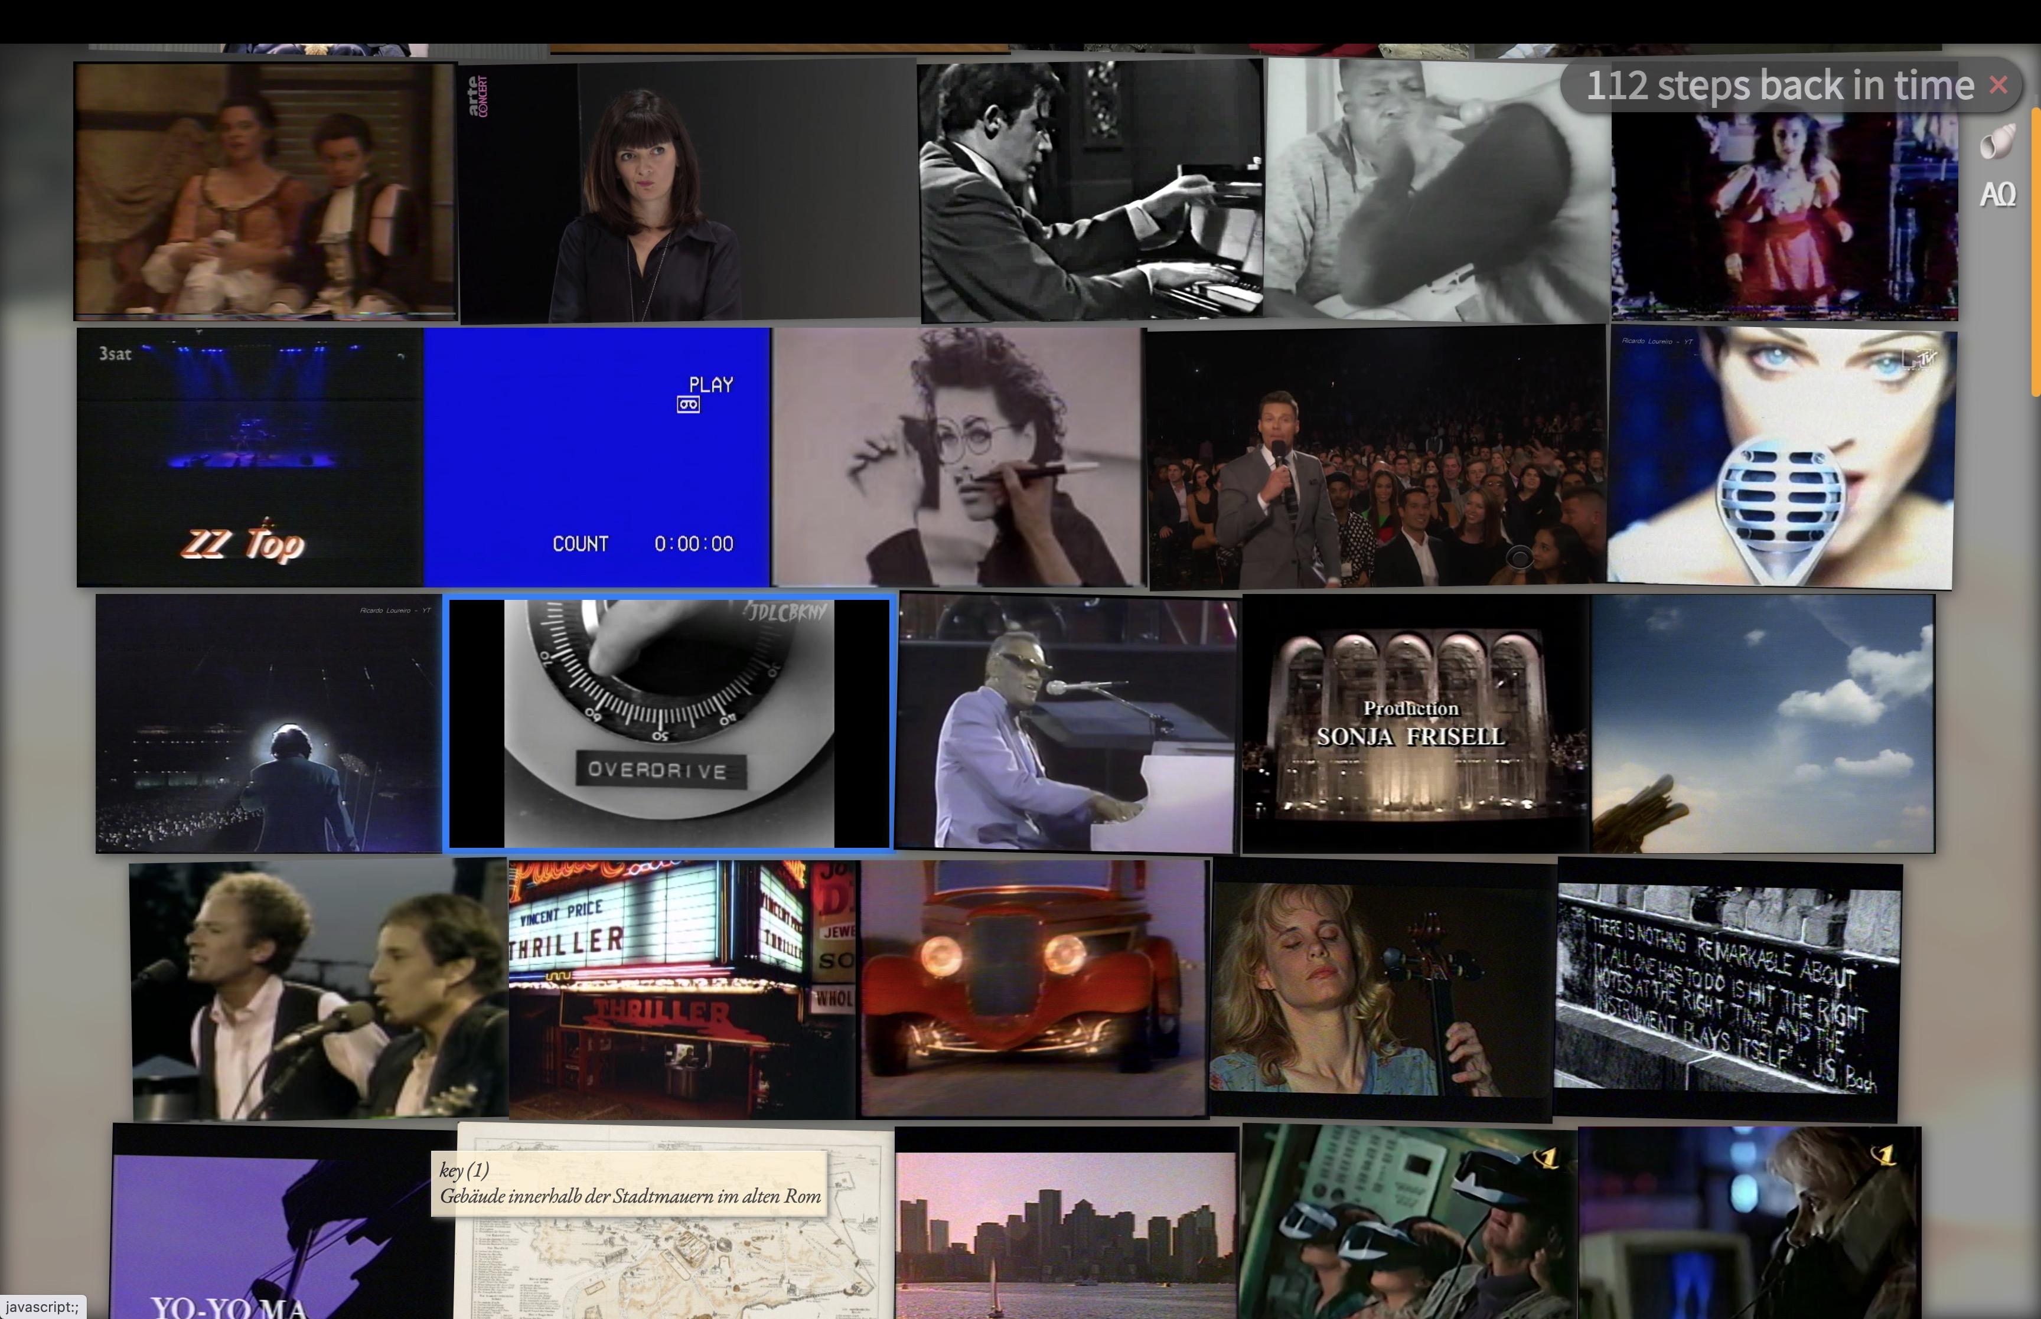The image size is (2041, 1319).
Task: Select the city skyline at dusk thumbnail
Action: tap(1067, 1223)
